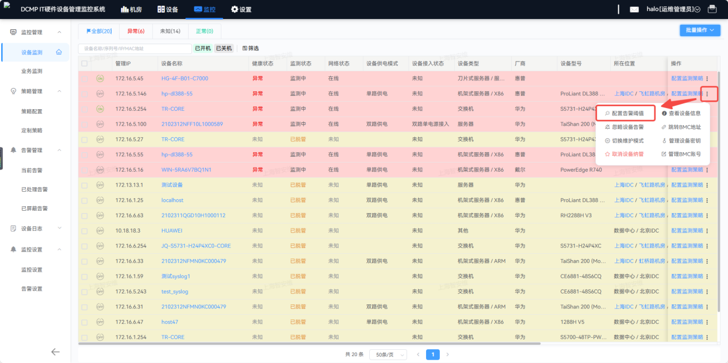Toggle the 已关机 powered-off filter
Screen dimensions: 728x363
click(224, 49)
